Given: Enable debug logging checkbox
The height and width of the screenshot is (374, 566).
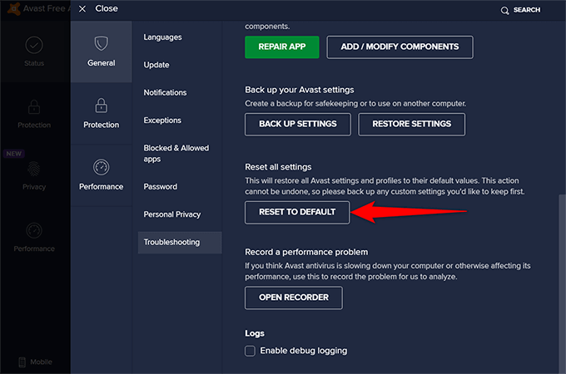Looking at the screenshot, I should tap(250, 351).
